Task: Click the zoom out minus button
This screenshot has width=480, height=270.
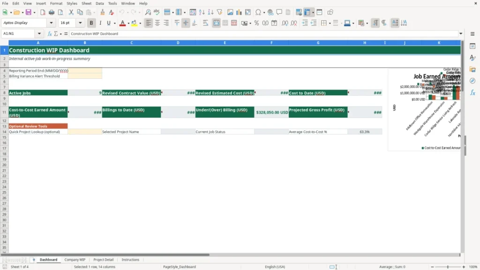Action: 432,267
